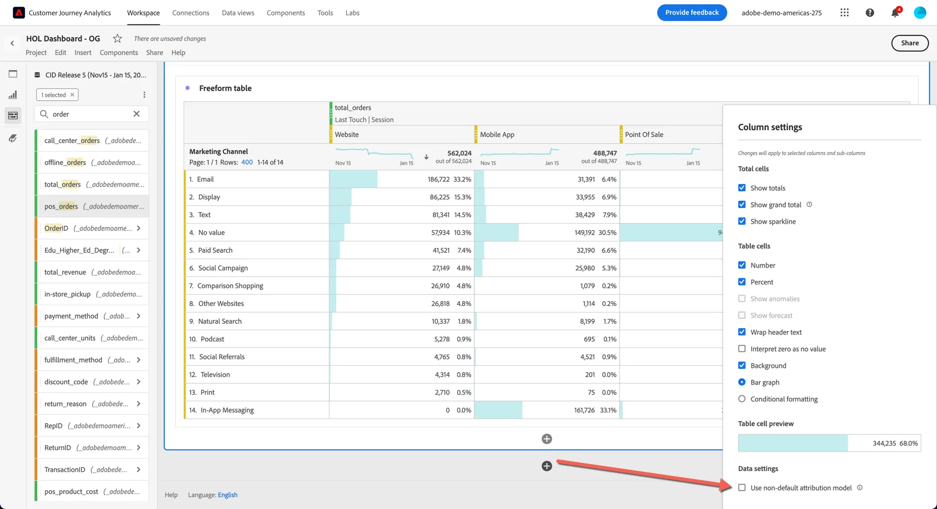Open the help question mark icon
Image resolution: width=937 pixels, height=509 pixels.
pyautogui.click(x=870, y=13)
